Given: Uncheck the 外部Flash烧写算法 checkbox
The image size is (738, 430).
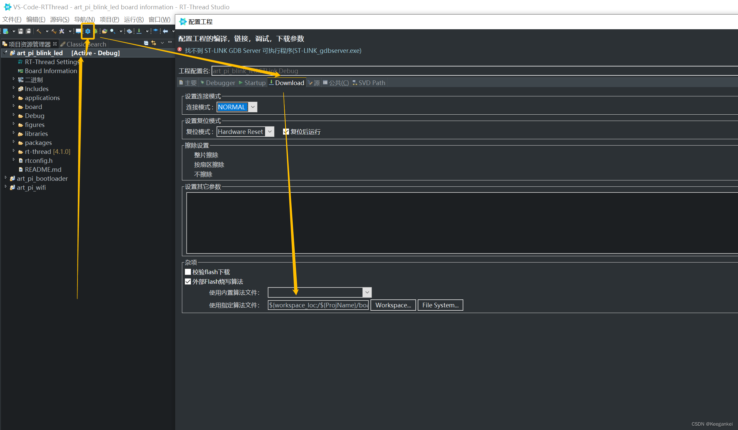Looking at the screenshot, I should pos(188,281).
